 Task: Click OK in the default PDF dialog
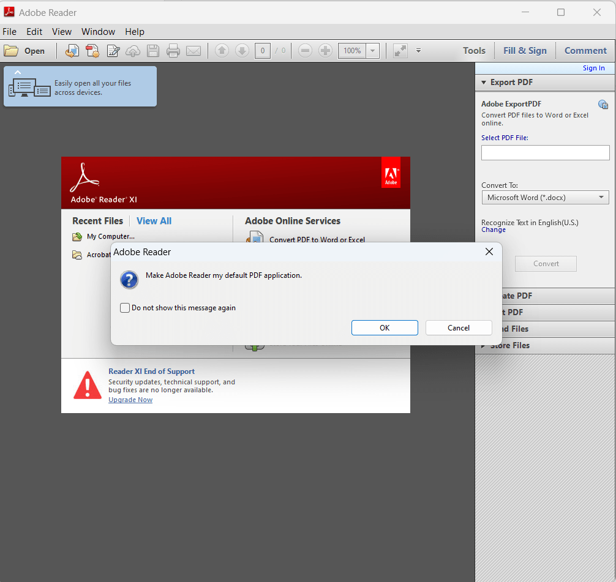coord(385,328)
